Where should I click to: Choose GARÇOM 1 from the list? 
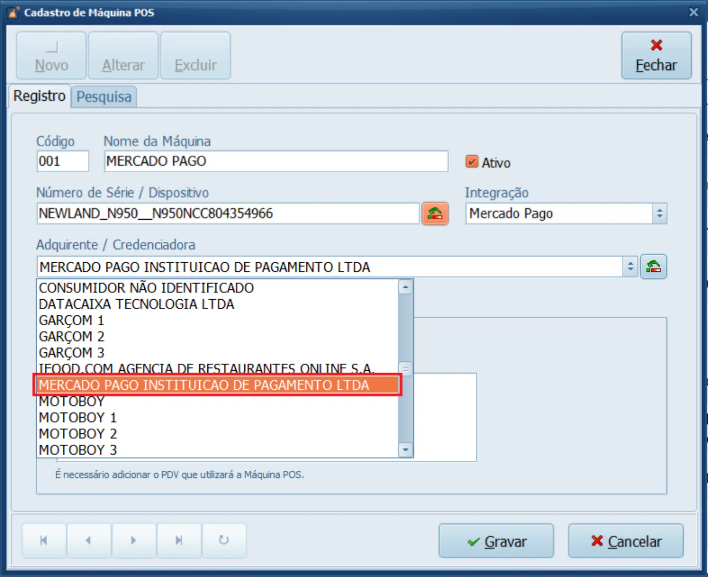218,320
